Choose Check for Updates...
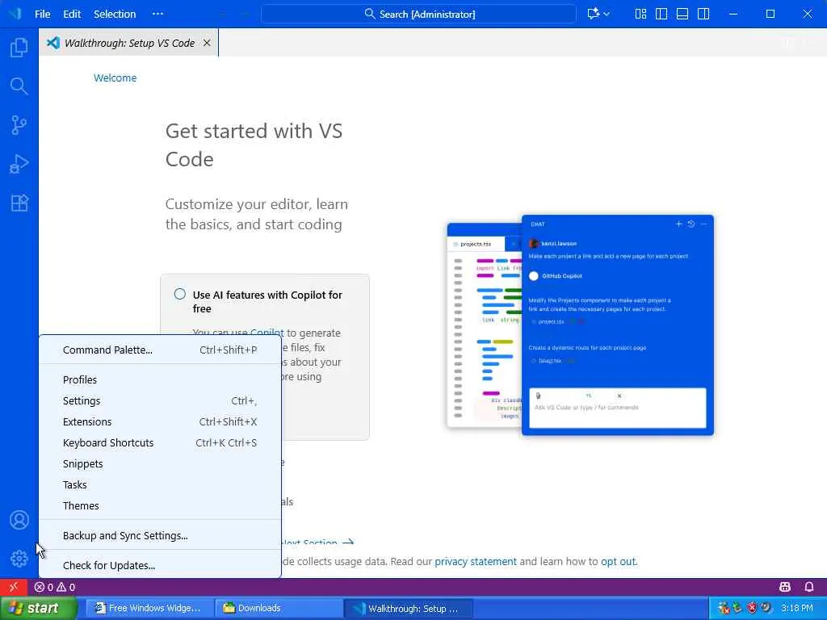Image resolution: width=827 pixels, height=620 pixels. (160, 565)
